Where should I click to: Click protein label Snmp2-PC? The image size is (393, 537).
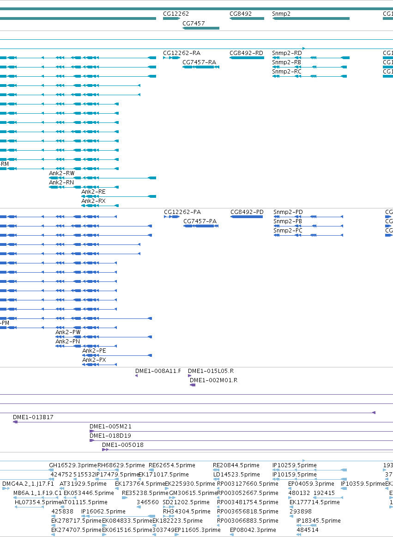pos(288,231)
